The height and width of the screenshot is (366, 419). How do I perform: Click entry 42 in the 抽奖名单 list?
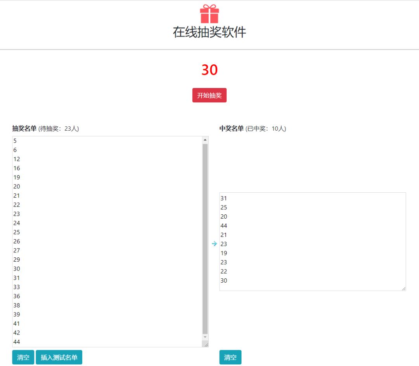pos(17,333)
